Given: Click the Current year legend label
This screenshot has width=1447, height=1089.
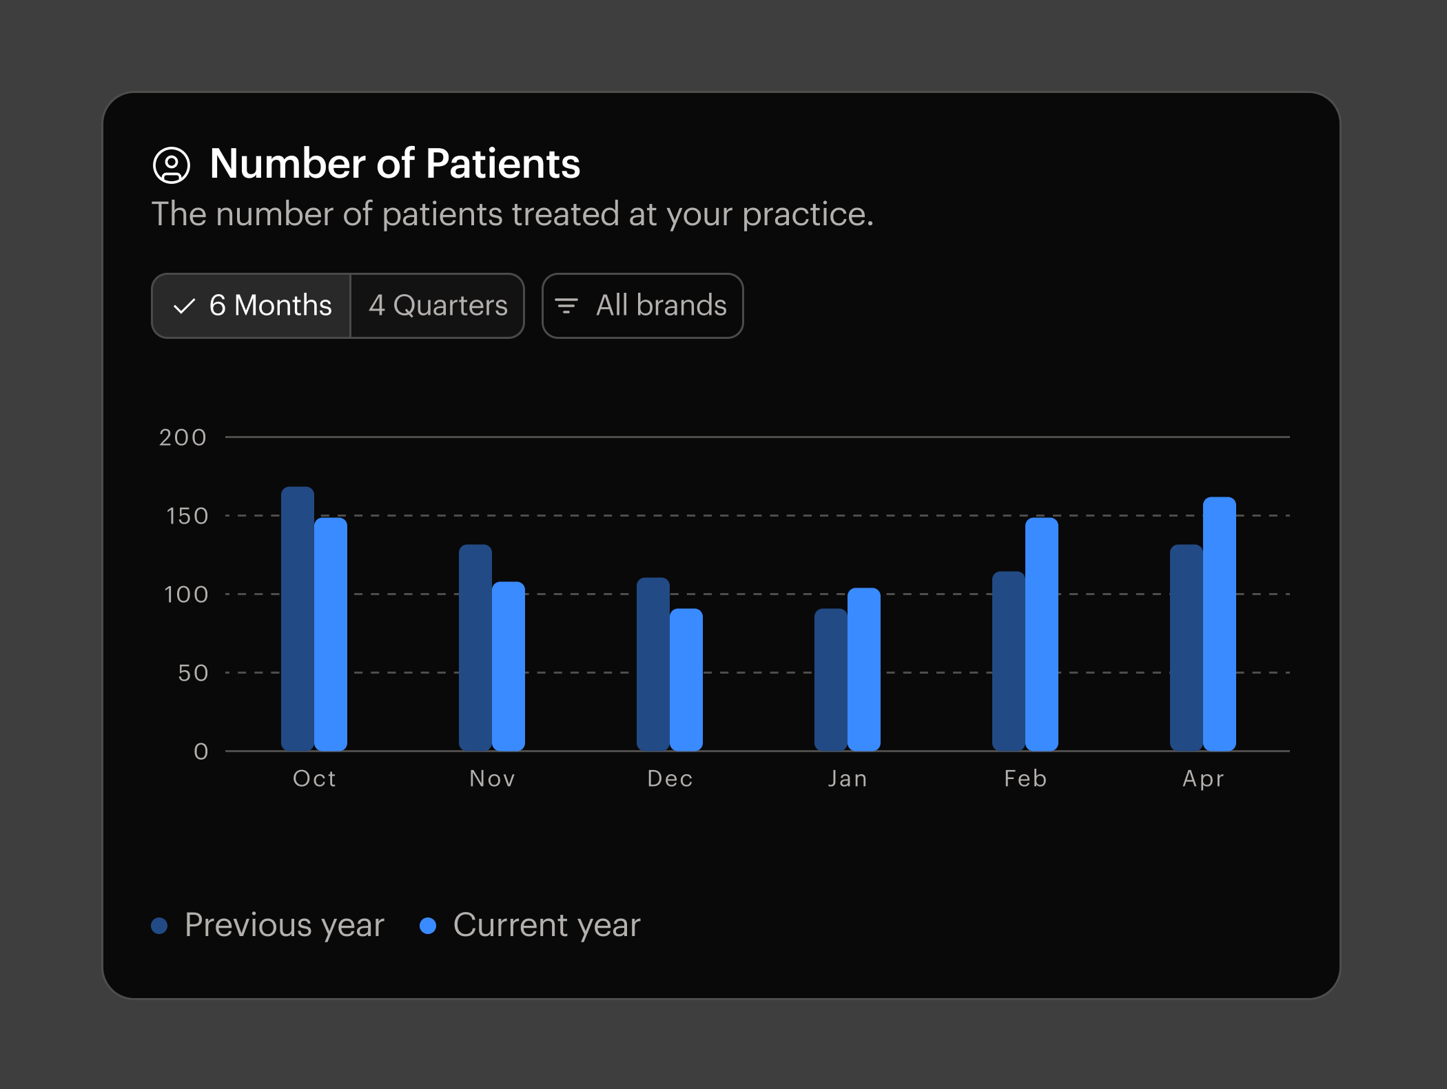Looking at the screenshot, I should (x=547, y=925).
